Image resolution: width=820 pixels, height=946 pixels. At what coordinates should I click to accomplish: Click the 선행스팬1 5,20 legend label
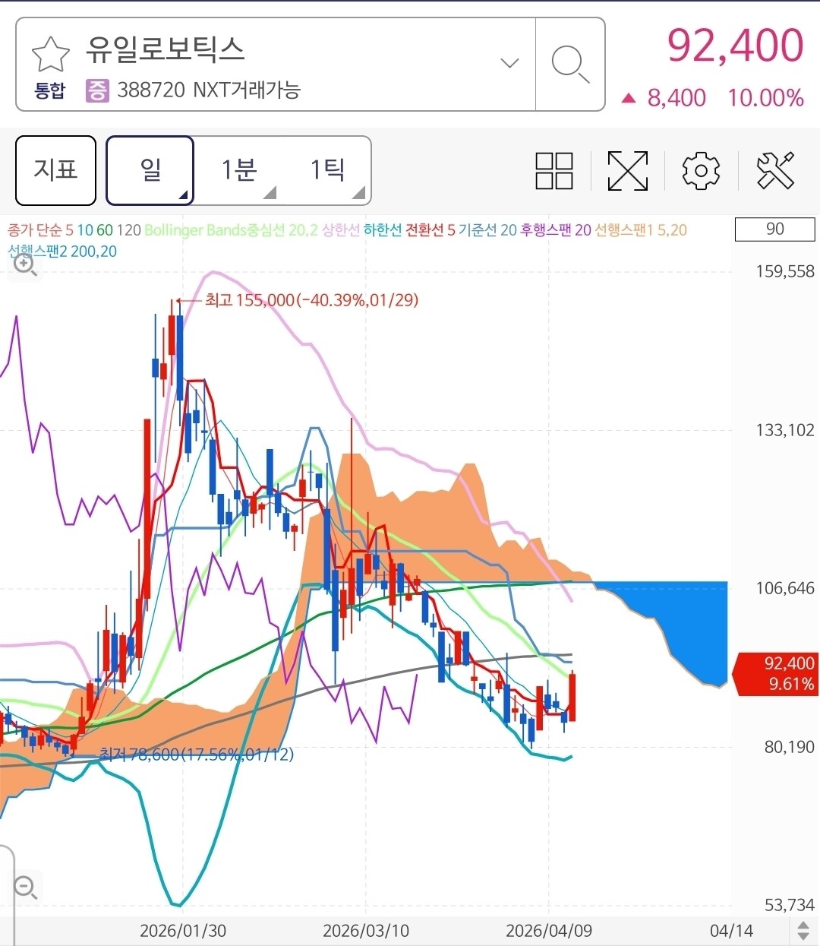[x=641, y=230]
